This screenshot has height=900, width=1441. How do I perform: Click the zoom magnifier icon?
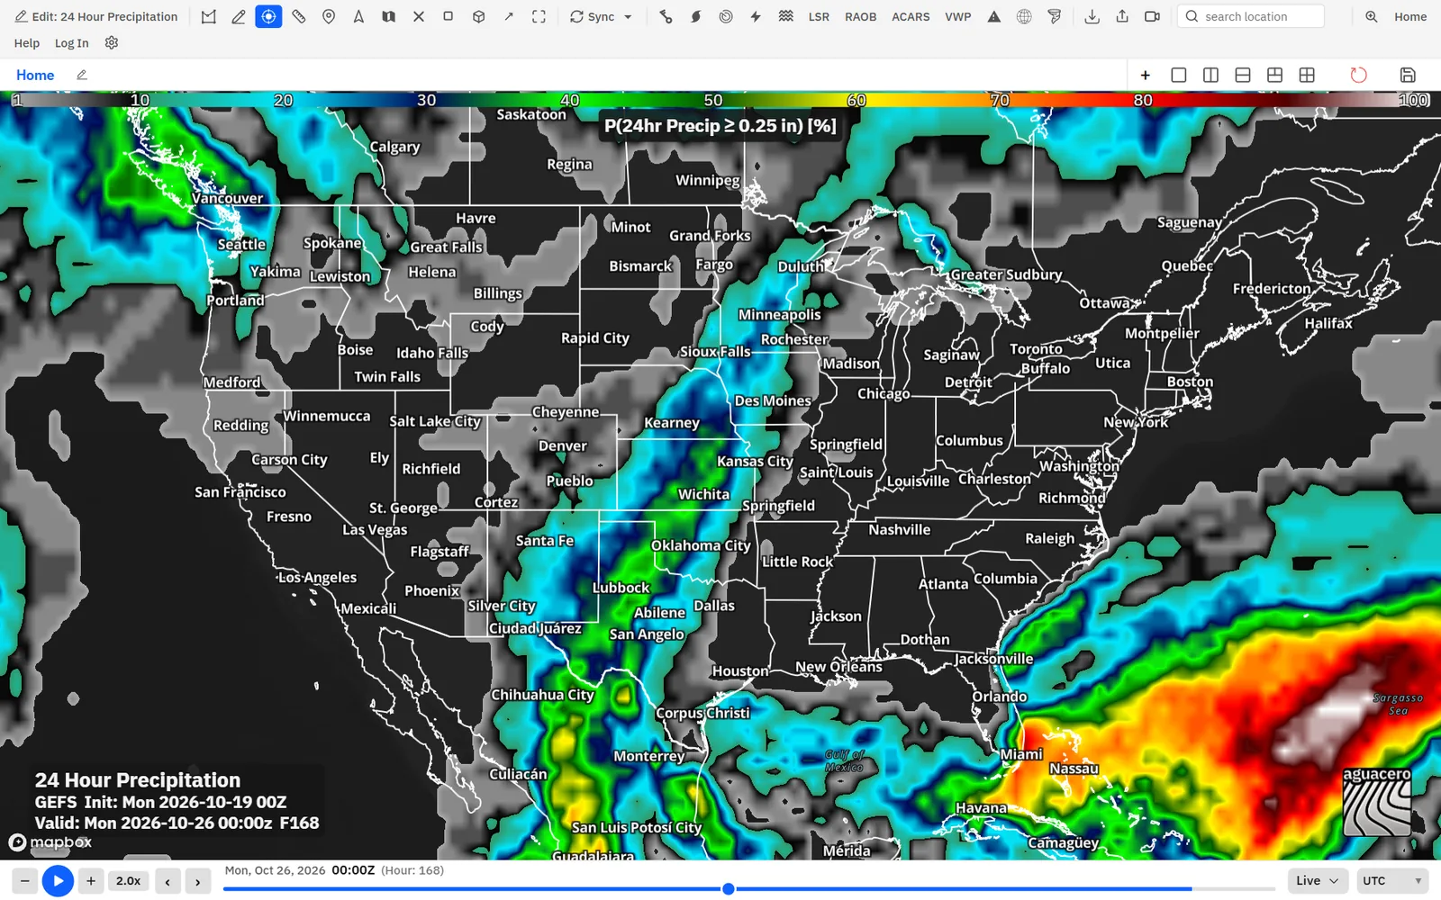coord(1371,16)
